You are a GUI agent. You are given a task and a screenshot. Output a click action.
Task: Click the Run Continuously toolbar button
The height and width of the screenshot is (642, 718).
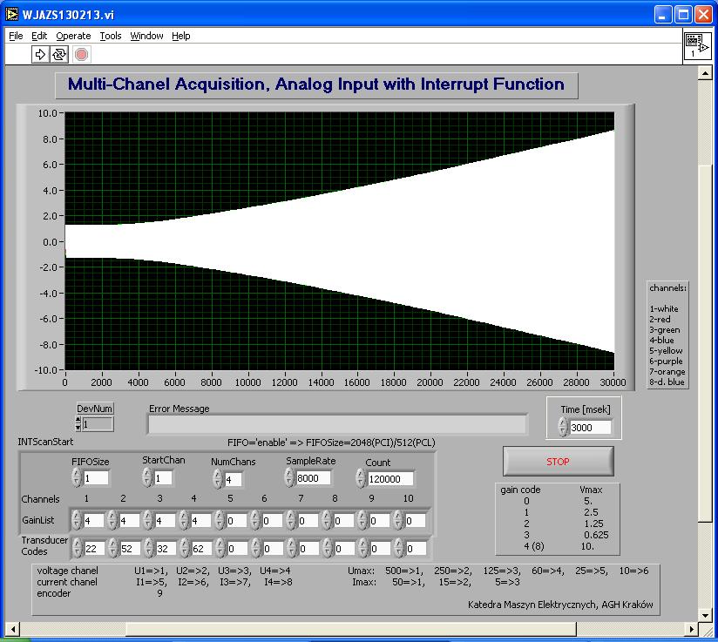coord(59,55)
